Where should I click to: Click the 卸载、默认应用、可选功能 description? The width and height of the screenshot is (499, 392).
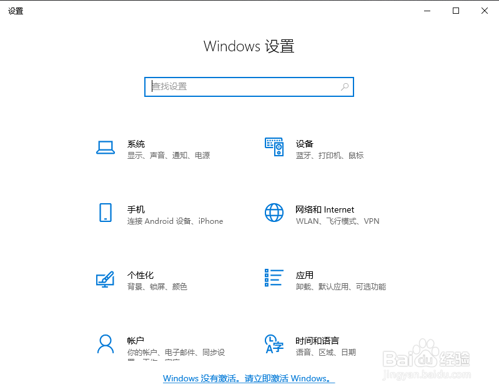point(341,287)
